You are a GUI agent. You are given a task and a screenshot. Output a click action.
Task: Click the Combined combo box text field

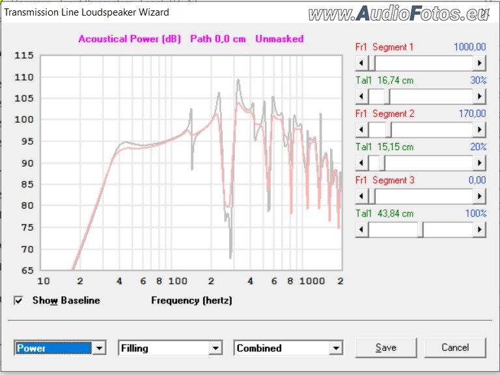[282, 348]
